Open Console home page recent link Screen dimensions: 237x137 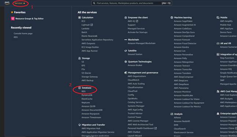[x=23, y=34]
